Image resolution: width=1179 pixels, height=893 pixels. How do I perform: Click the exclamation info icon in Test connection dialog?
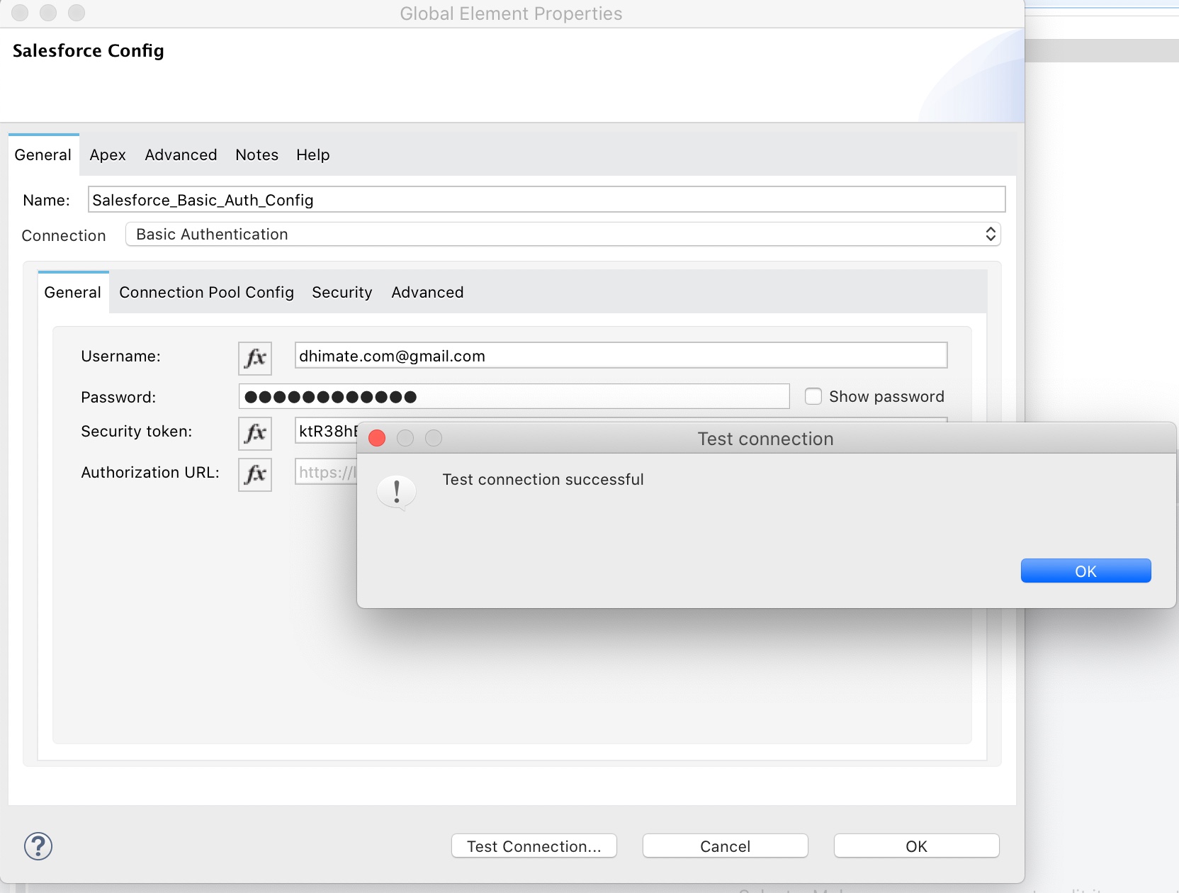396,492
